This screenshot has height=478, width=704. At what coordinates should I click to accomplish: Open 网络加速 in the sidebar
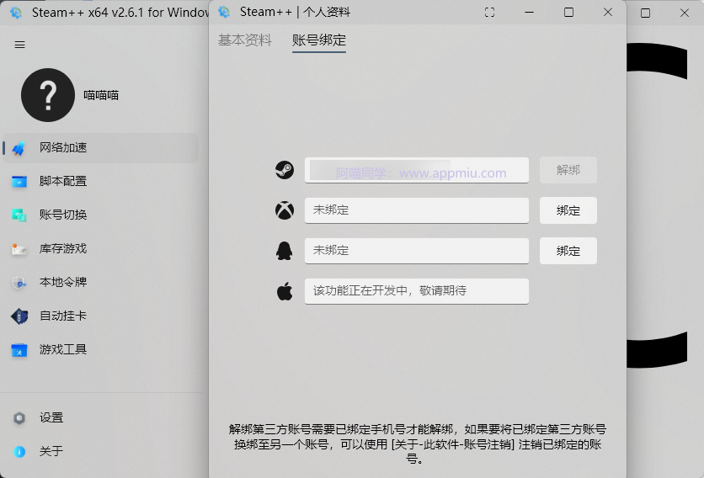(100, 147)
